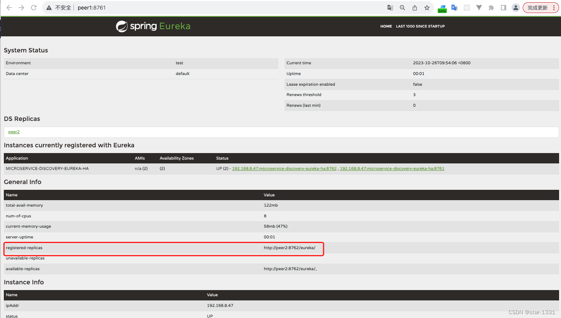Viewport: 561px width, 318px height.
Task: Bookmark this page with the star icon
Action: [427, 8]
